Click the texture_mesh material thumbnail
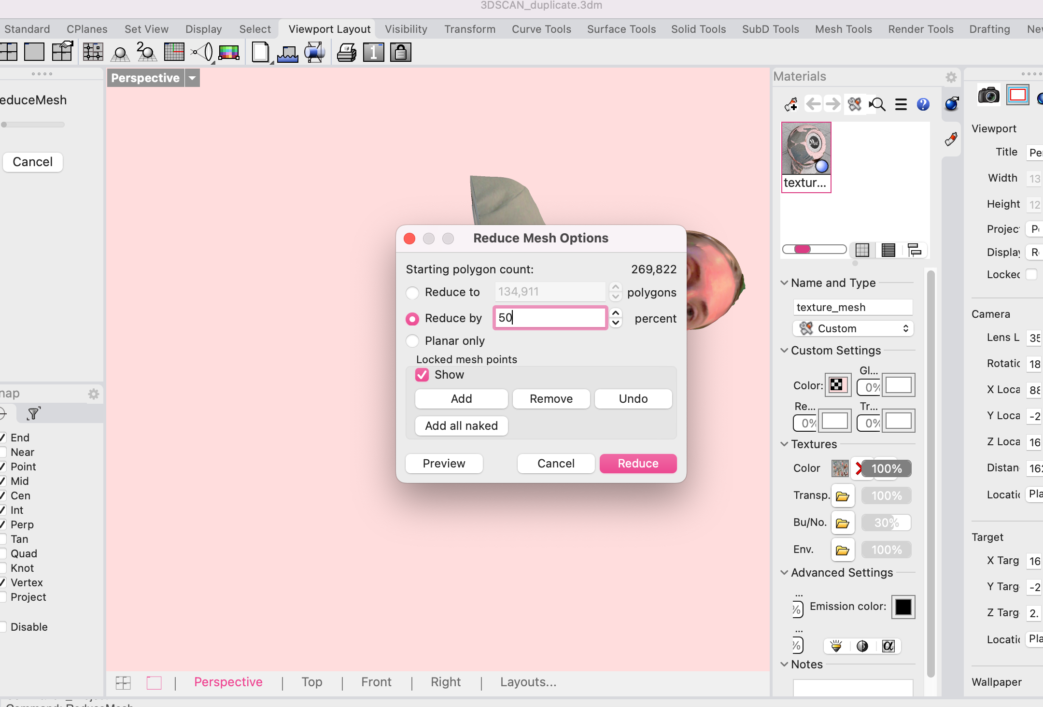 806,149
